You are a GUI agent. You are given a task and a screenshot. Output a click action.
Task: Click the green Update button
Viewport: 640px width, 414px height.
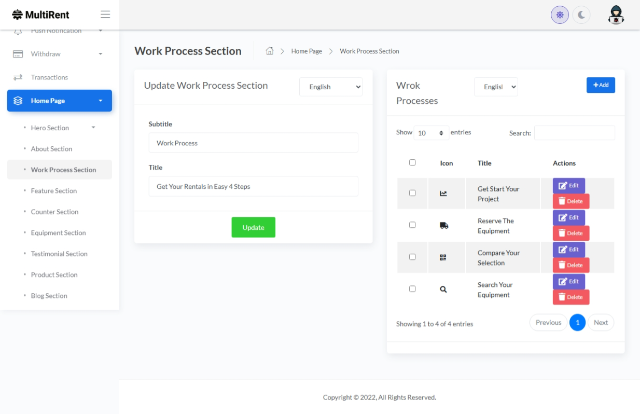click(253, 227)
